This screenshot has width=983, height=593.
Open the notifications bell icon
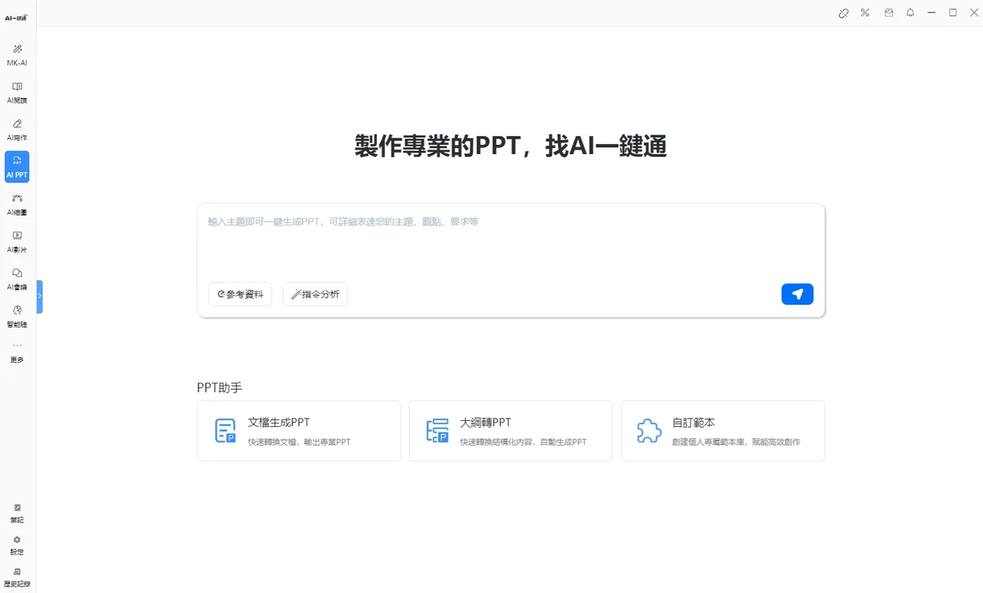910,13
